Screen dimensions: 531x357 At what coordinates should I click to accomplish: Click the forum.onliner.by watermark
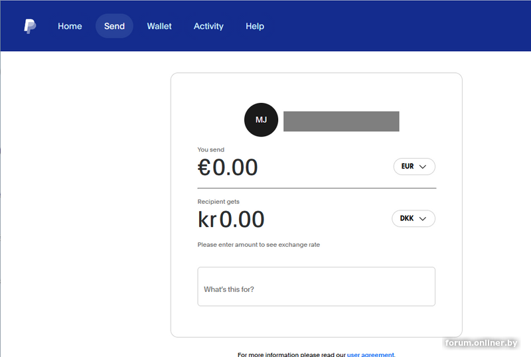click(x=481, y=342)
